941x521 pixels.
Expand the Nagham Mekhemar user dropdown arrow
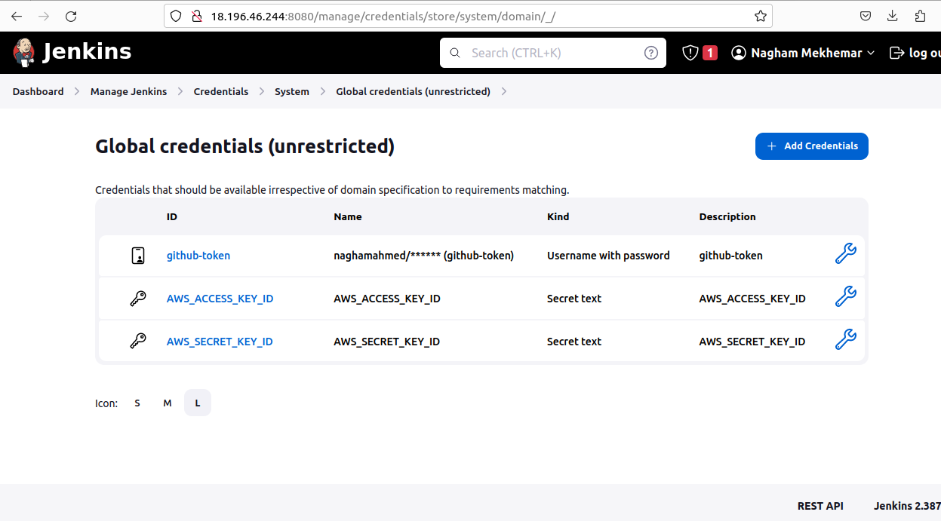coord(871,53)
